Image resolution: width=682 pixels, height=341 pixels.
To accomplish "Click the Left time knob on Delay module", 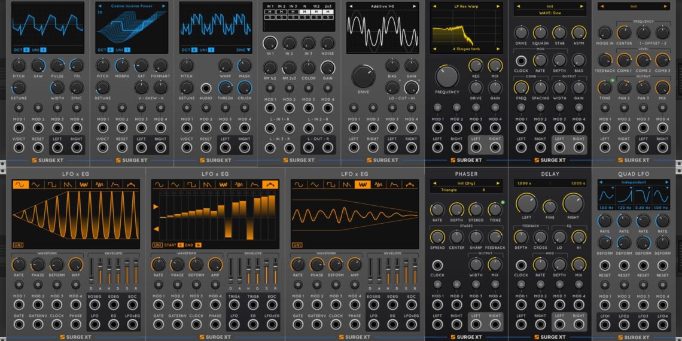I will (x=526, y=203).
